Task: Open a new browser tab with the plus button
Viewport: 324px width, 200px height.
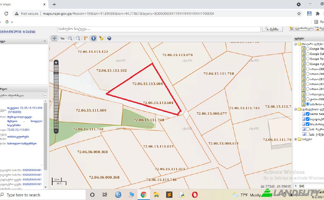Action: (54, 4)
